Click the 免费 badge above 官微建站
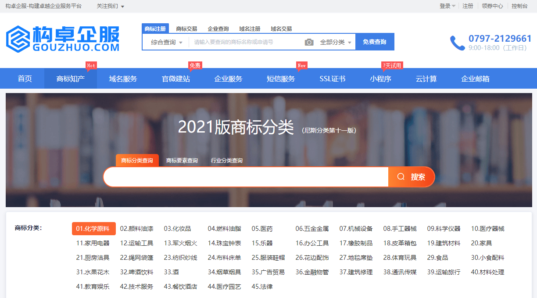The width and height of the screenshot is (537, 298). tap(195, 65)
